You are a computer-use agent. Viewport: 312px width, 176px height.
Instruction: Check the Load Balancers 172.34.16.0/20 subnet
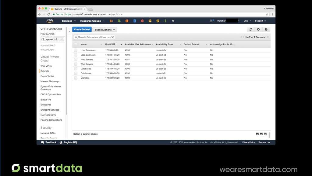(76, 55)
